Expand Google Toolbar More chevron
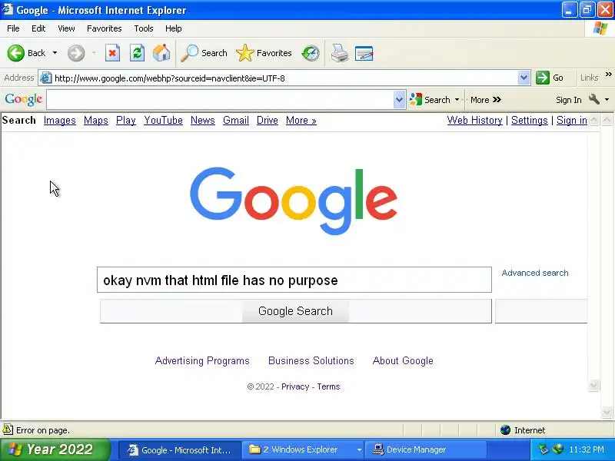Screen dimensions: 615x461 (x=497, y=100)
